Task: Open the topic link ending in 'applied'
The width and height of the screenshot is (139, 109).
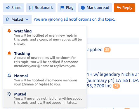Action: click(x=95, y=50)
